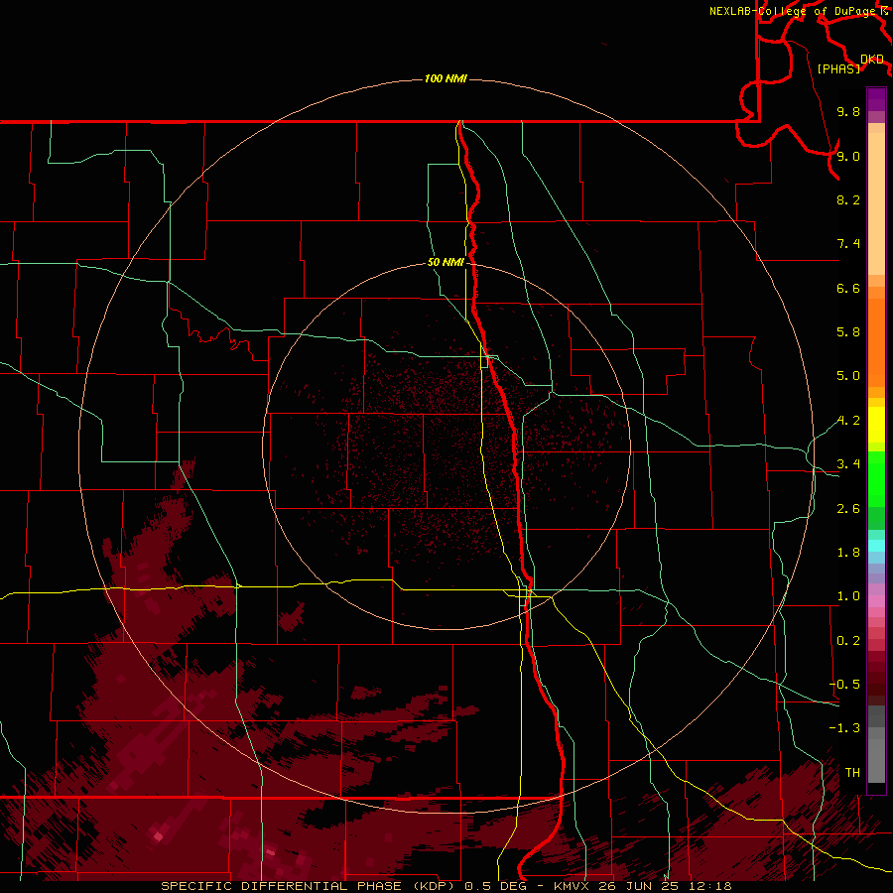Viewport: 893px width, 893px height.
Task: Click the [PHAS] label above the color scale
Action: [x=838, y=69]
